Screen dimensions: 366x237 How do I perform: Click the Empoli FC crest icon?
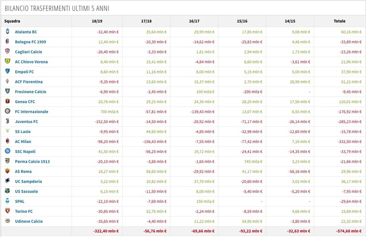tap(8, 72)
